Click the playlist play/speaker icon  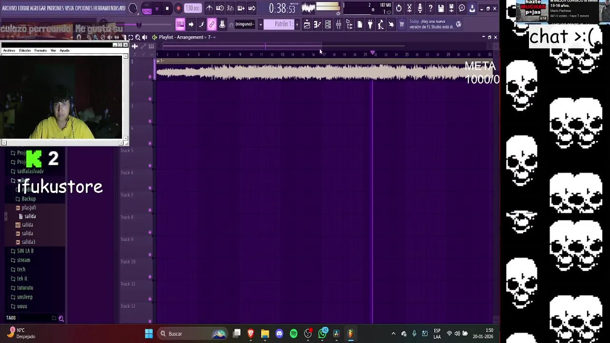pos(145,37)
